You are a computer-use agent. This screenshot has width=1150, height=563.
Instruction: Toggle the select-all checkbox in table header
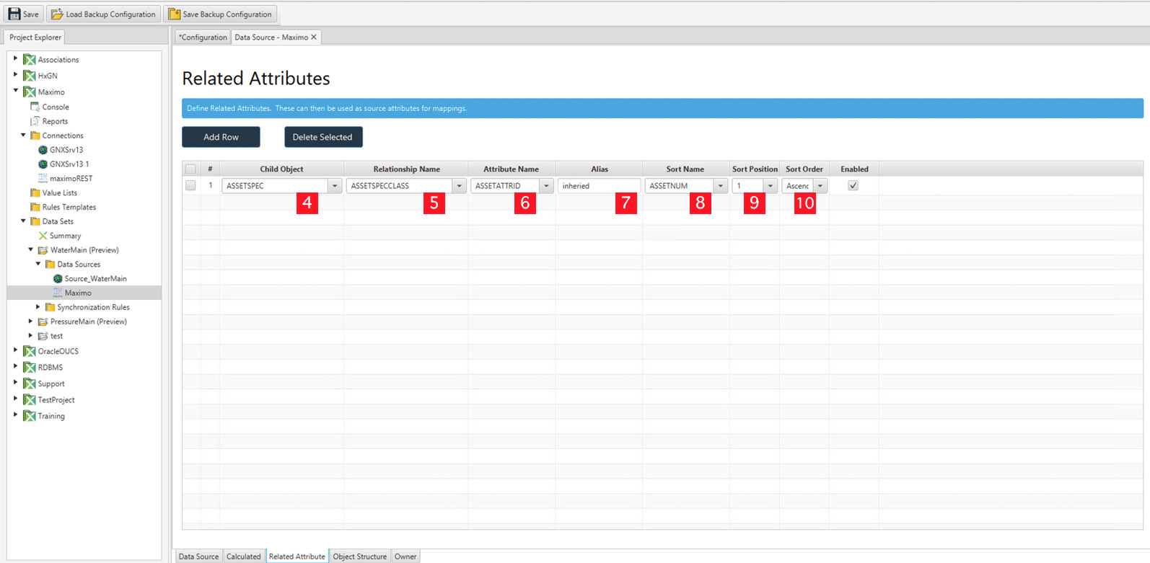pos(190,169)
